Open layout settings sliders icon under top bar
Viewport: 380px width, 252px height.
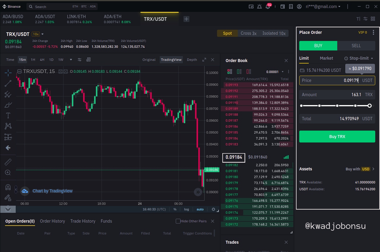click(x=365, y=19)
